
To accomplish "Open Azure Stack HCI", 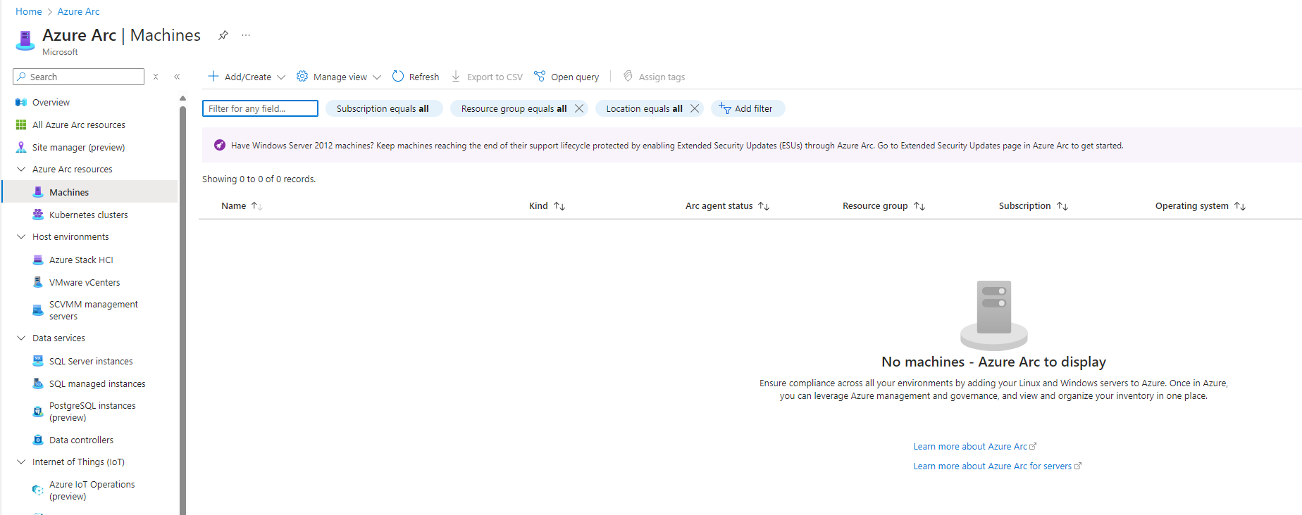I will 81,260.
